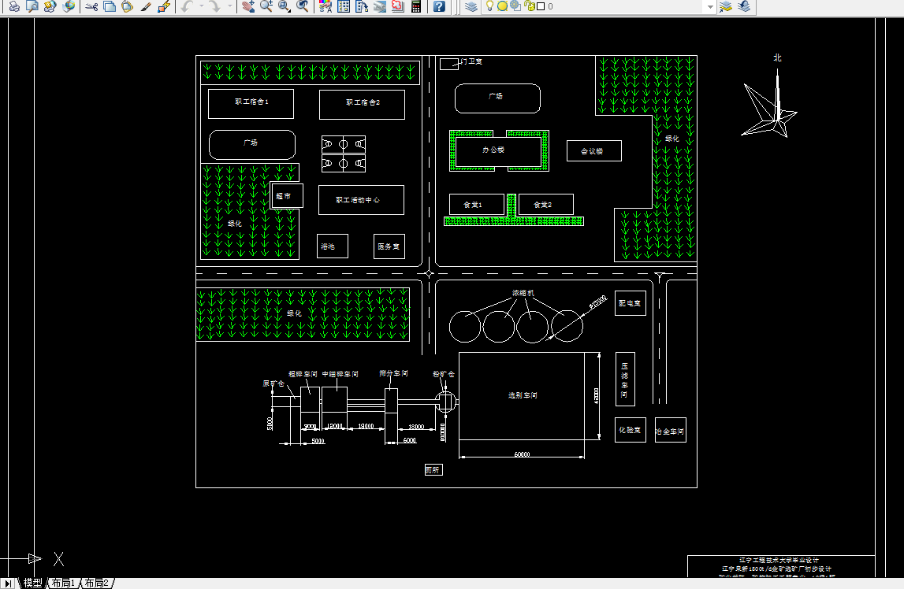
Task: Open Markup Set Manager icon
Action: point(398,6)
